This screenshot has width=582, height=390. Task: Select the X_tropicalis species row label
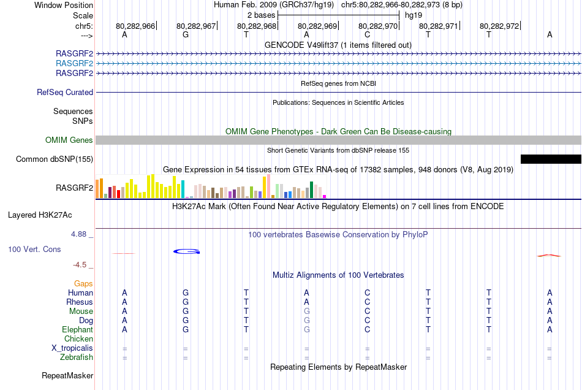point(72,348)
